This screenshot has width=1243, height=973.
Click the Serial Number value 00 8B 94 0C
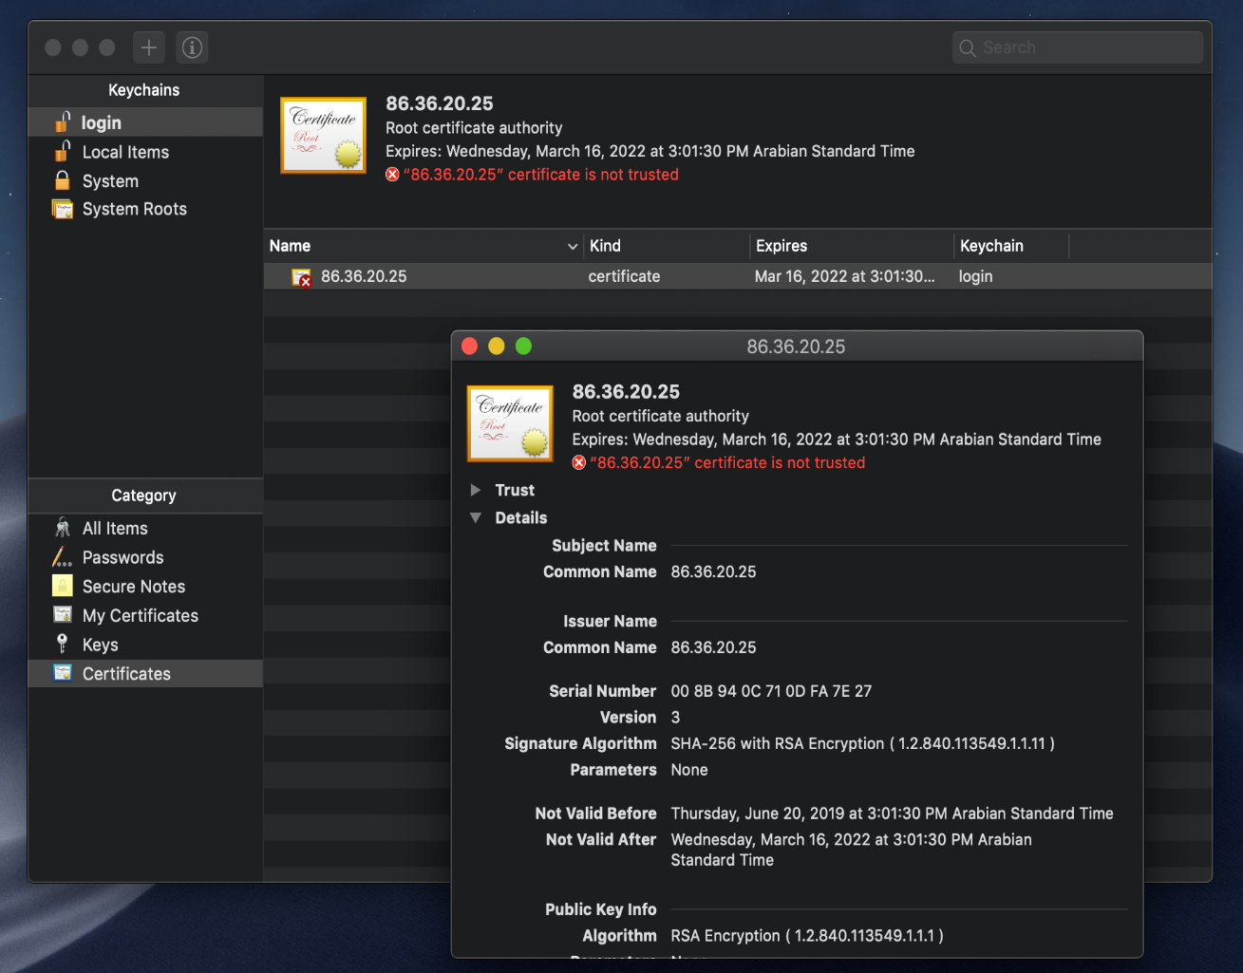[x=771, y=691]
